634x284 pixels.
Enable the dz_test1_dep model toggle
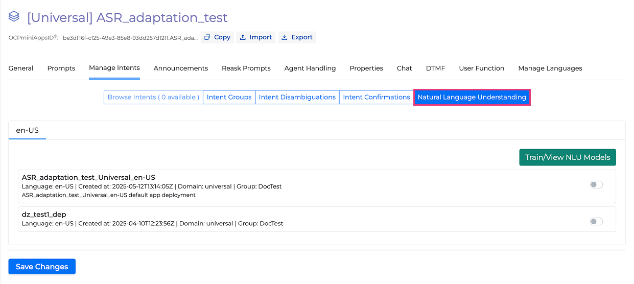pyautogui.click(x=596, y=222)
